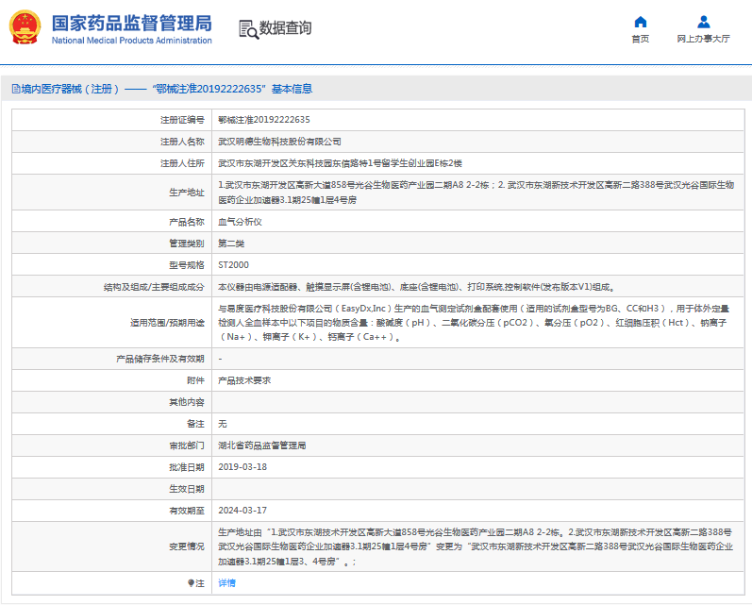
Task: Click the bullet icon beside 注
Action: [191, 583]
